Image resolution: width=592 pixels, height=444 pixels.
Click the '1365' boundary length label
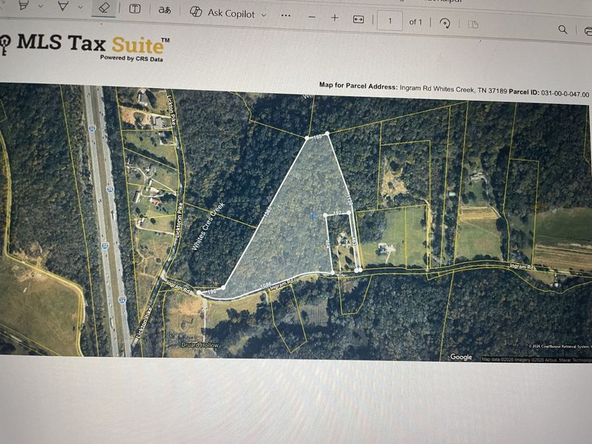point(267,212)
